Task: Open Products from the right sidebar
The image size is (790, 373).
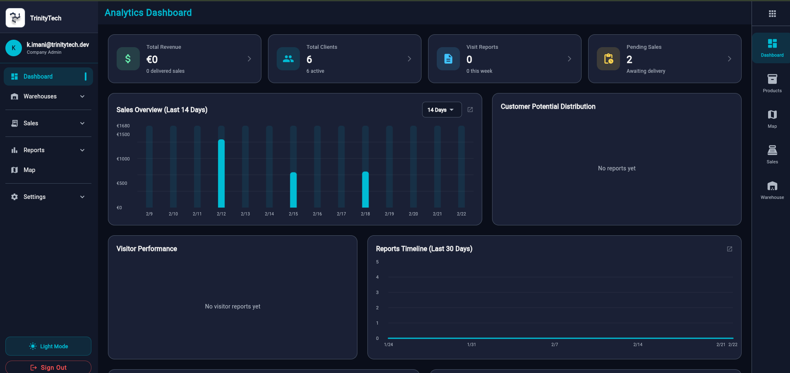Action: tap(772, 82)
